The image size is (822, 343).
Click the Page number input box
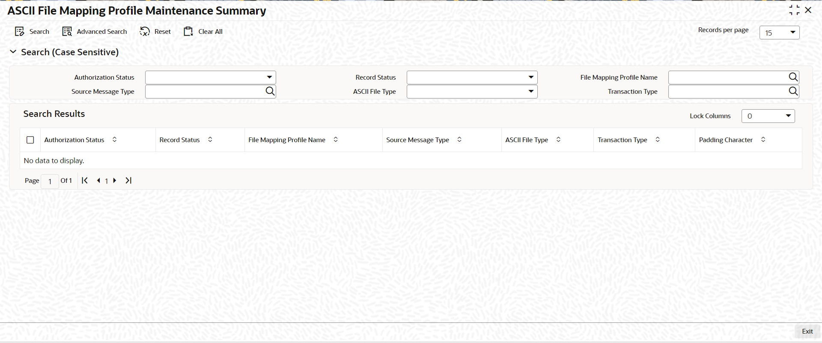pos(50,181)
